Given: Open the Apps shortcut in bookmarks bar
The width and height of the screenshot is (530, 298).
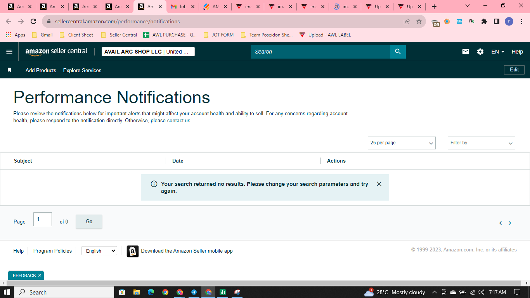Looking at the screenshot, I should click(16, 35).
